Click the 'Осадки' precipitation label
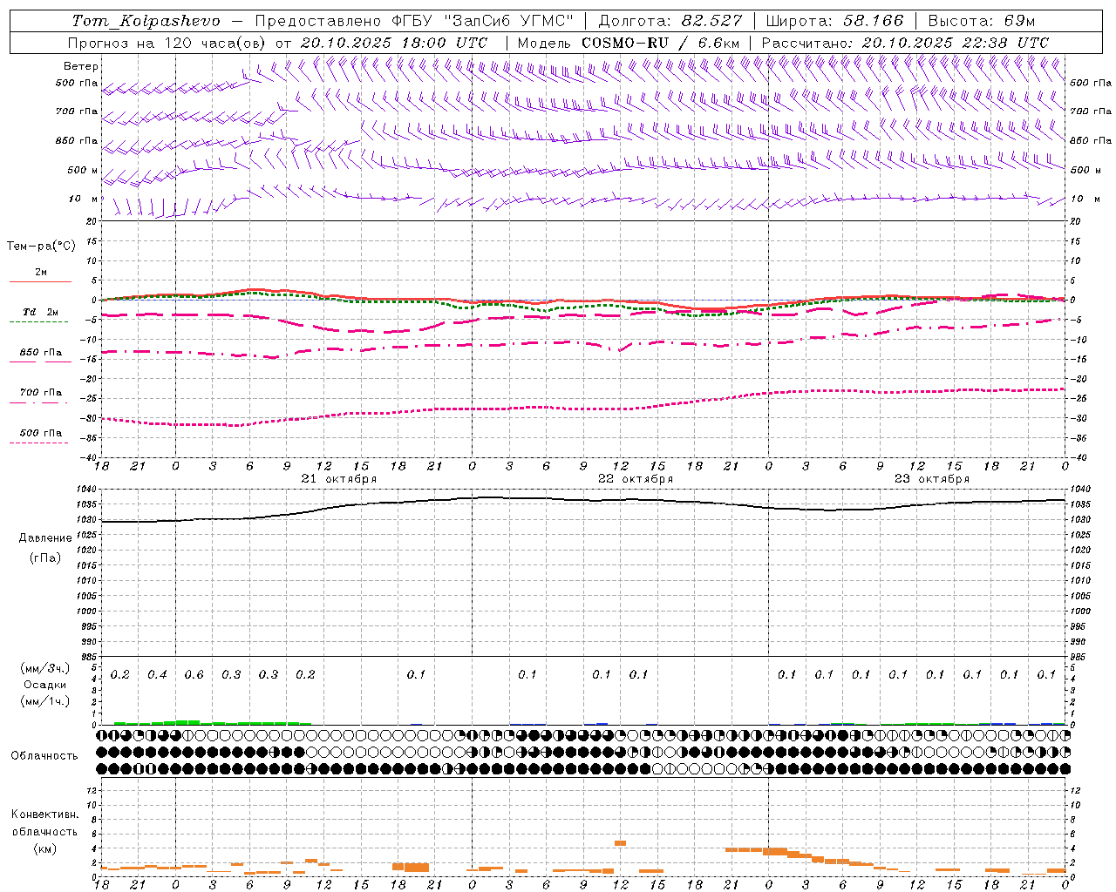1116x892 pixels. click(x=44, y=685)
